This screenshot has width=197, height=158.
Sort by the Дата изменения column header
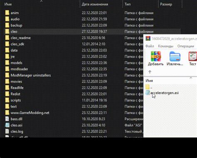coord(95,4)
